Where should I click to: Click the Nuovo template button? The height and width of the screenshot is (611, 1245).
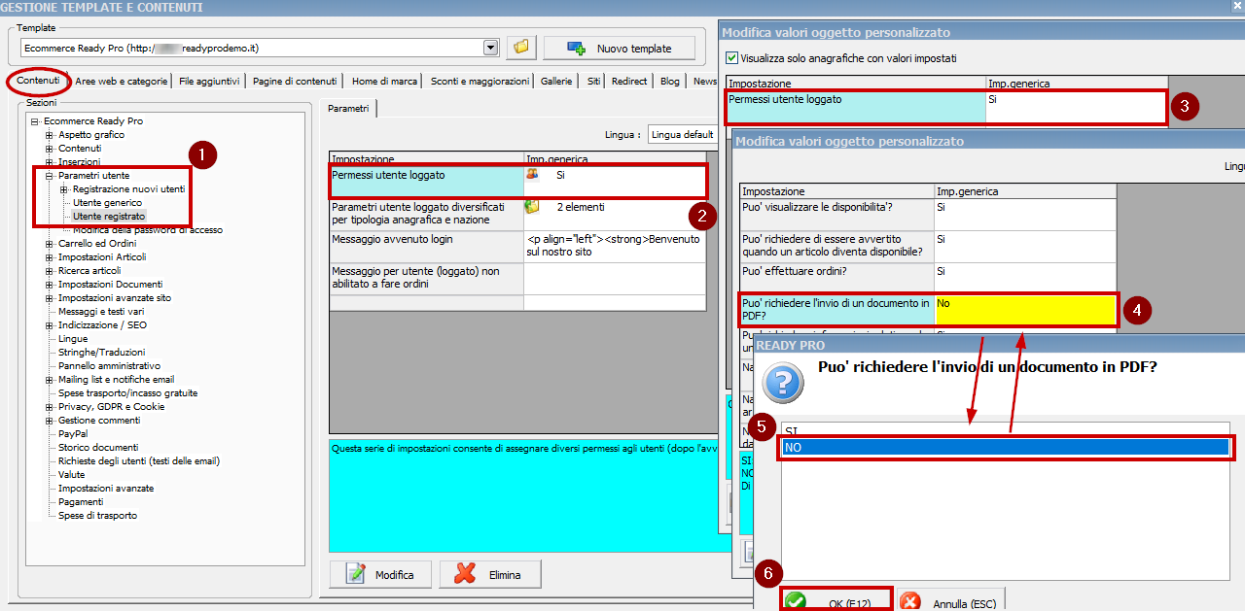(x=620, y=48)
